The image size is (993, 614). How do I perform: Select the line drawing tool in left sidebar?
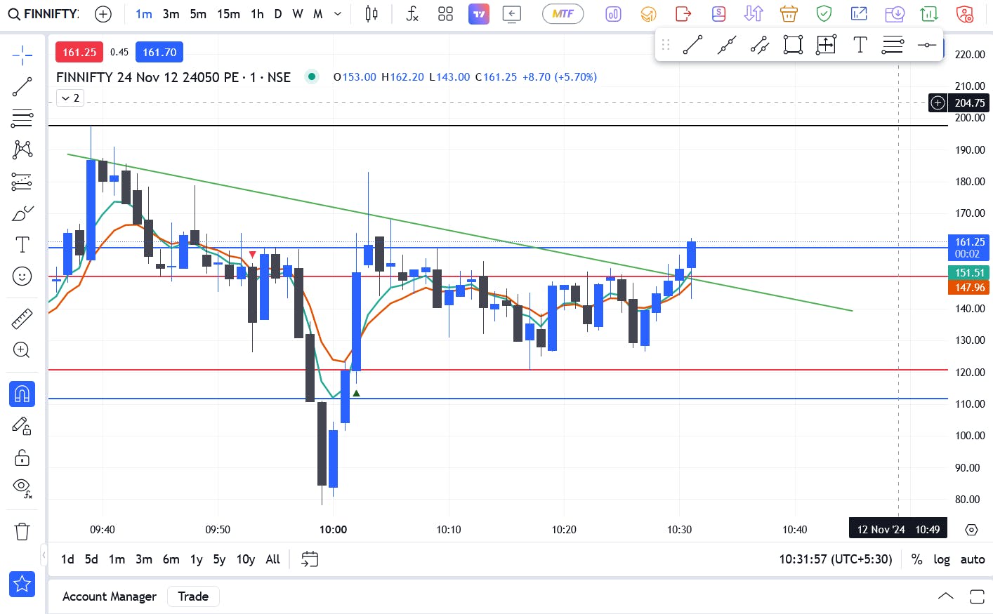pyautogui.click(x=22, y=87)
